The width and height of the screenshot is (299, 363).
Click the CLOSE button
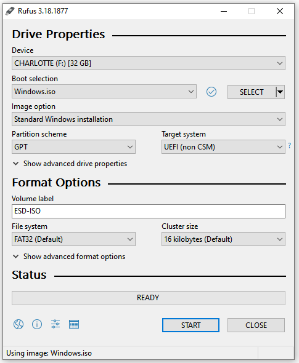pos(256,325)
